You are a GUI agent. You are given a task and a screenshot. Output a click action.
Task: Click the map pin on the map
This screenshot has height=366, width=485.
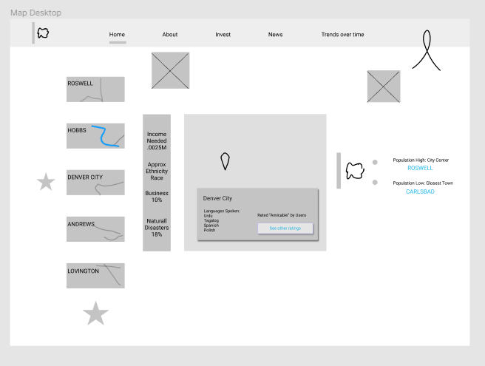tap(225, 161)
